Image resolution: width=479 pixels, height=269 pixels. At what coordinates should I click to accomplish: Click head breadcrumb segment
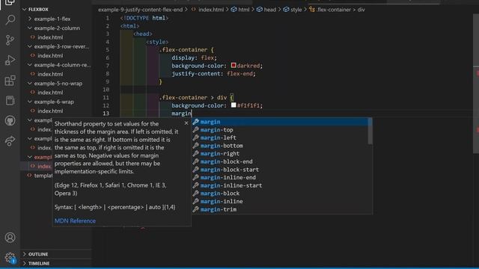pos(269,10)
